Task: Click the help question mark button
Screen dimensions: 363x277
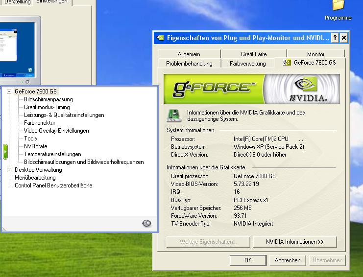Action: point(335,38)
